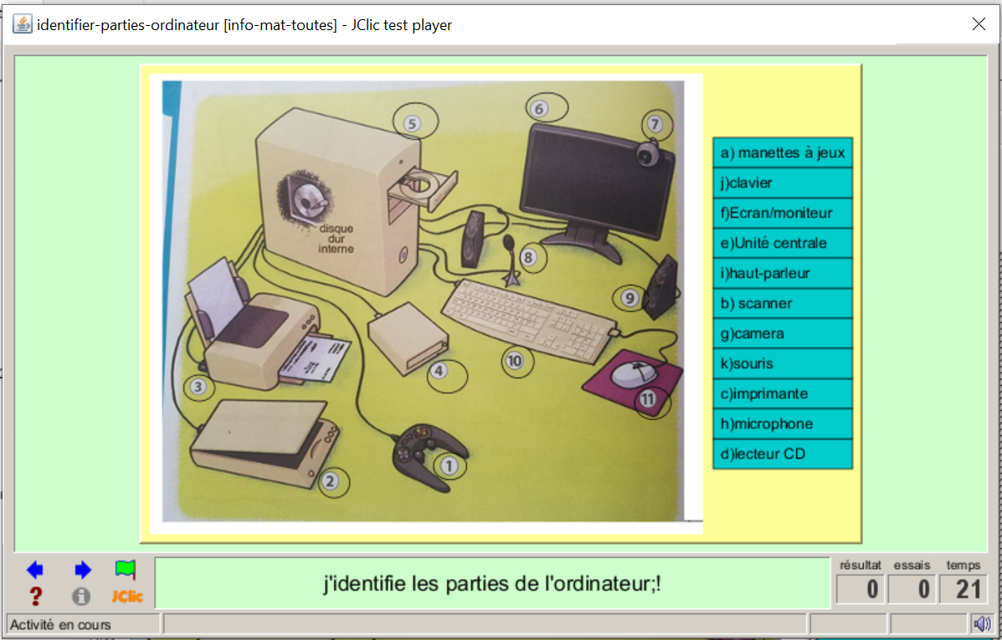The height and width of the screenshot is (640, 1002).
Task: Click the blue left arrow previous activity icon
Action: click(34, 571)
